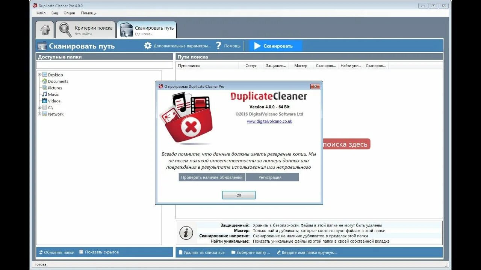
Task: Click the About dialog title bar icon
Action: tap(161, 86)
